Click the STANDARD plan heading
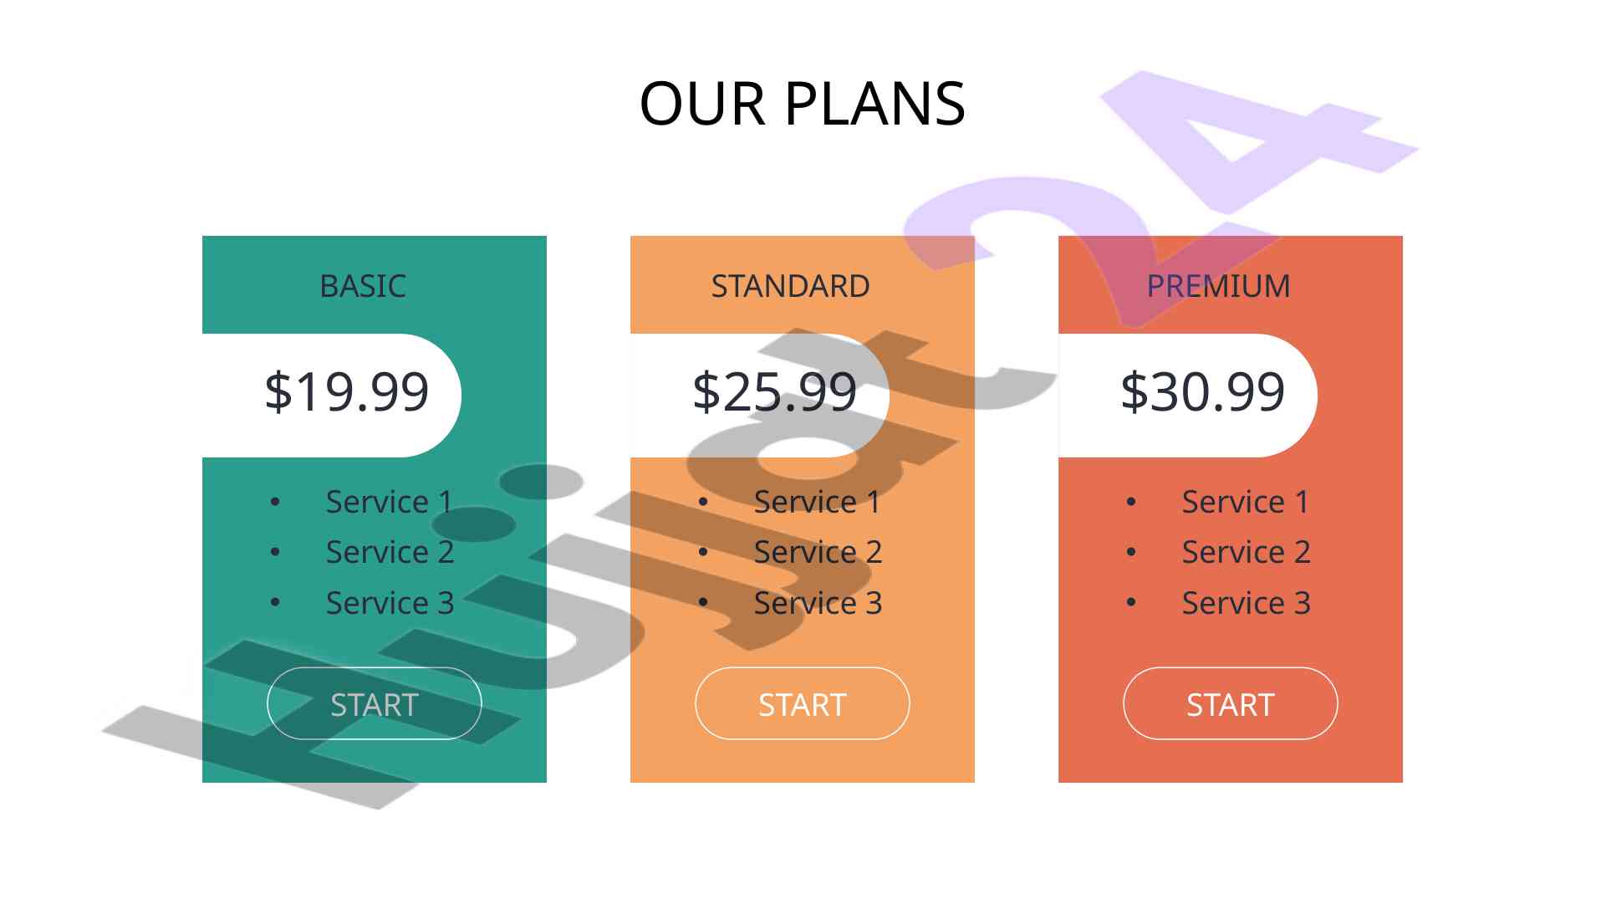The image size is (1606, 904). [x=791, y=286]
